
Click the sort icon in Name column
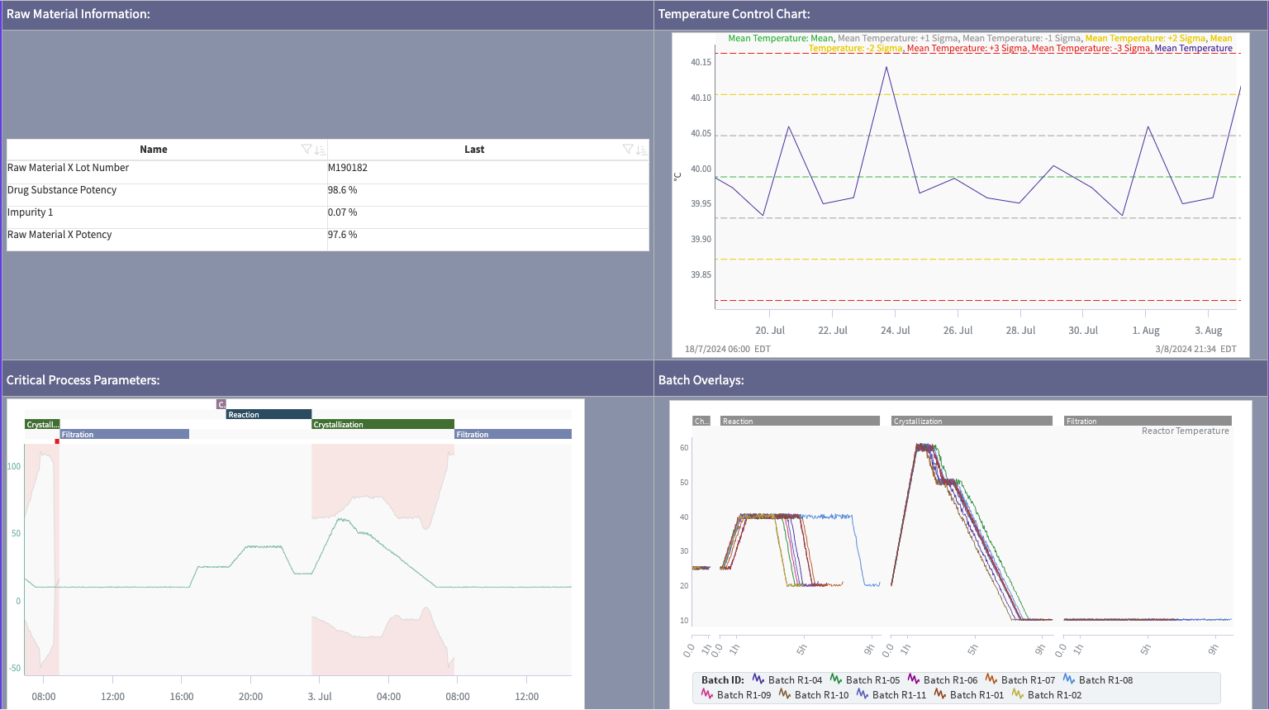coord(320,150)
